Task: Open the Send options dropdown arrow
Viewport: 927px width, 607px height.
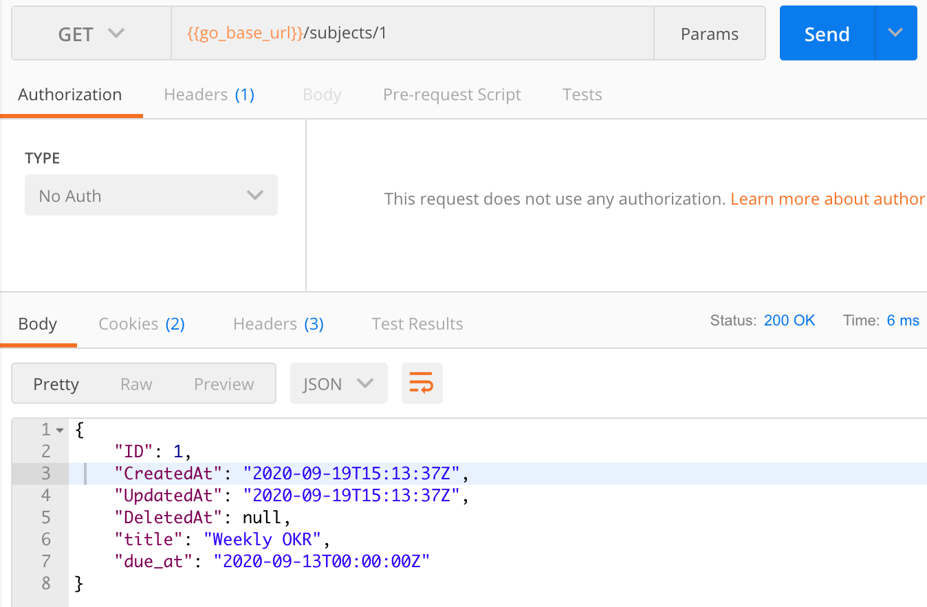Action: pos(895,33)
